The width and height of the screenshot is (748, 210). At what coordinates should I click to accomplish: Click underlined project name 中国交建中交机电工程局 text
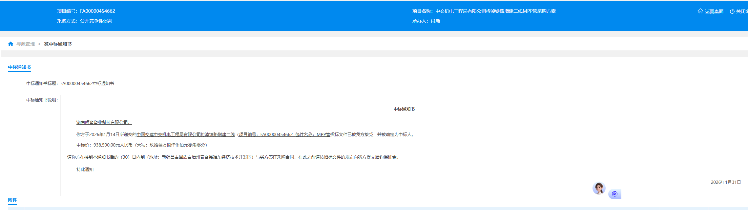pyautogui.click(x=186, y=134)
